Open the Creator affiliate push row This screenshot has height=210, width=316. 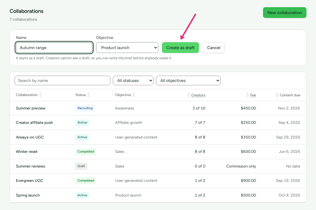click(158, 123)
